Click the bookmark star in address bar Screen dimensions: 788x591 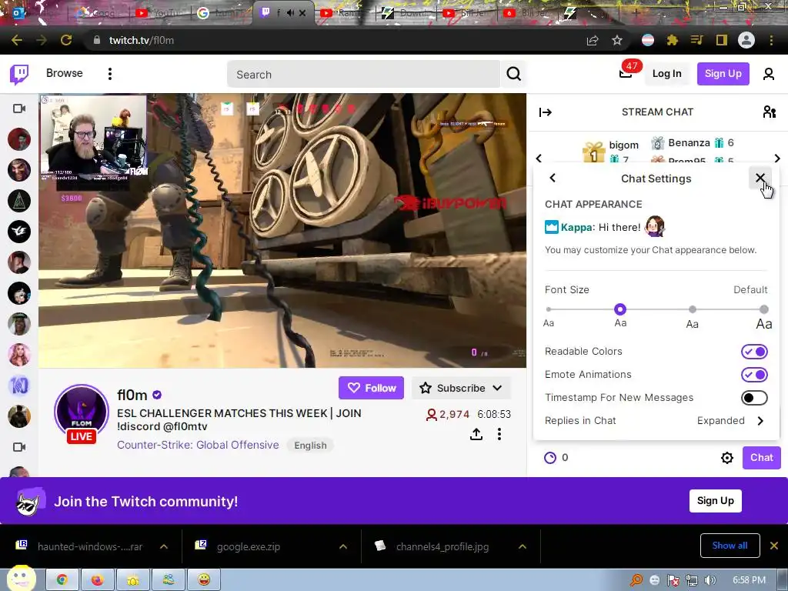tap(617, 40)
